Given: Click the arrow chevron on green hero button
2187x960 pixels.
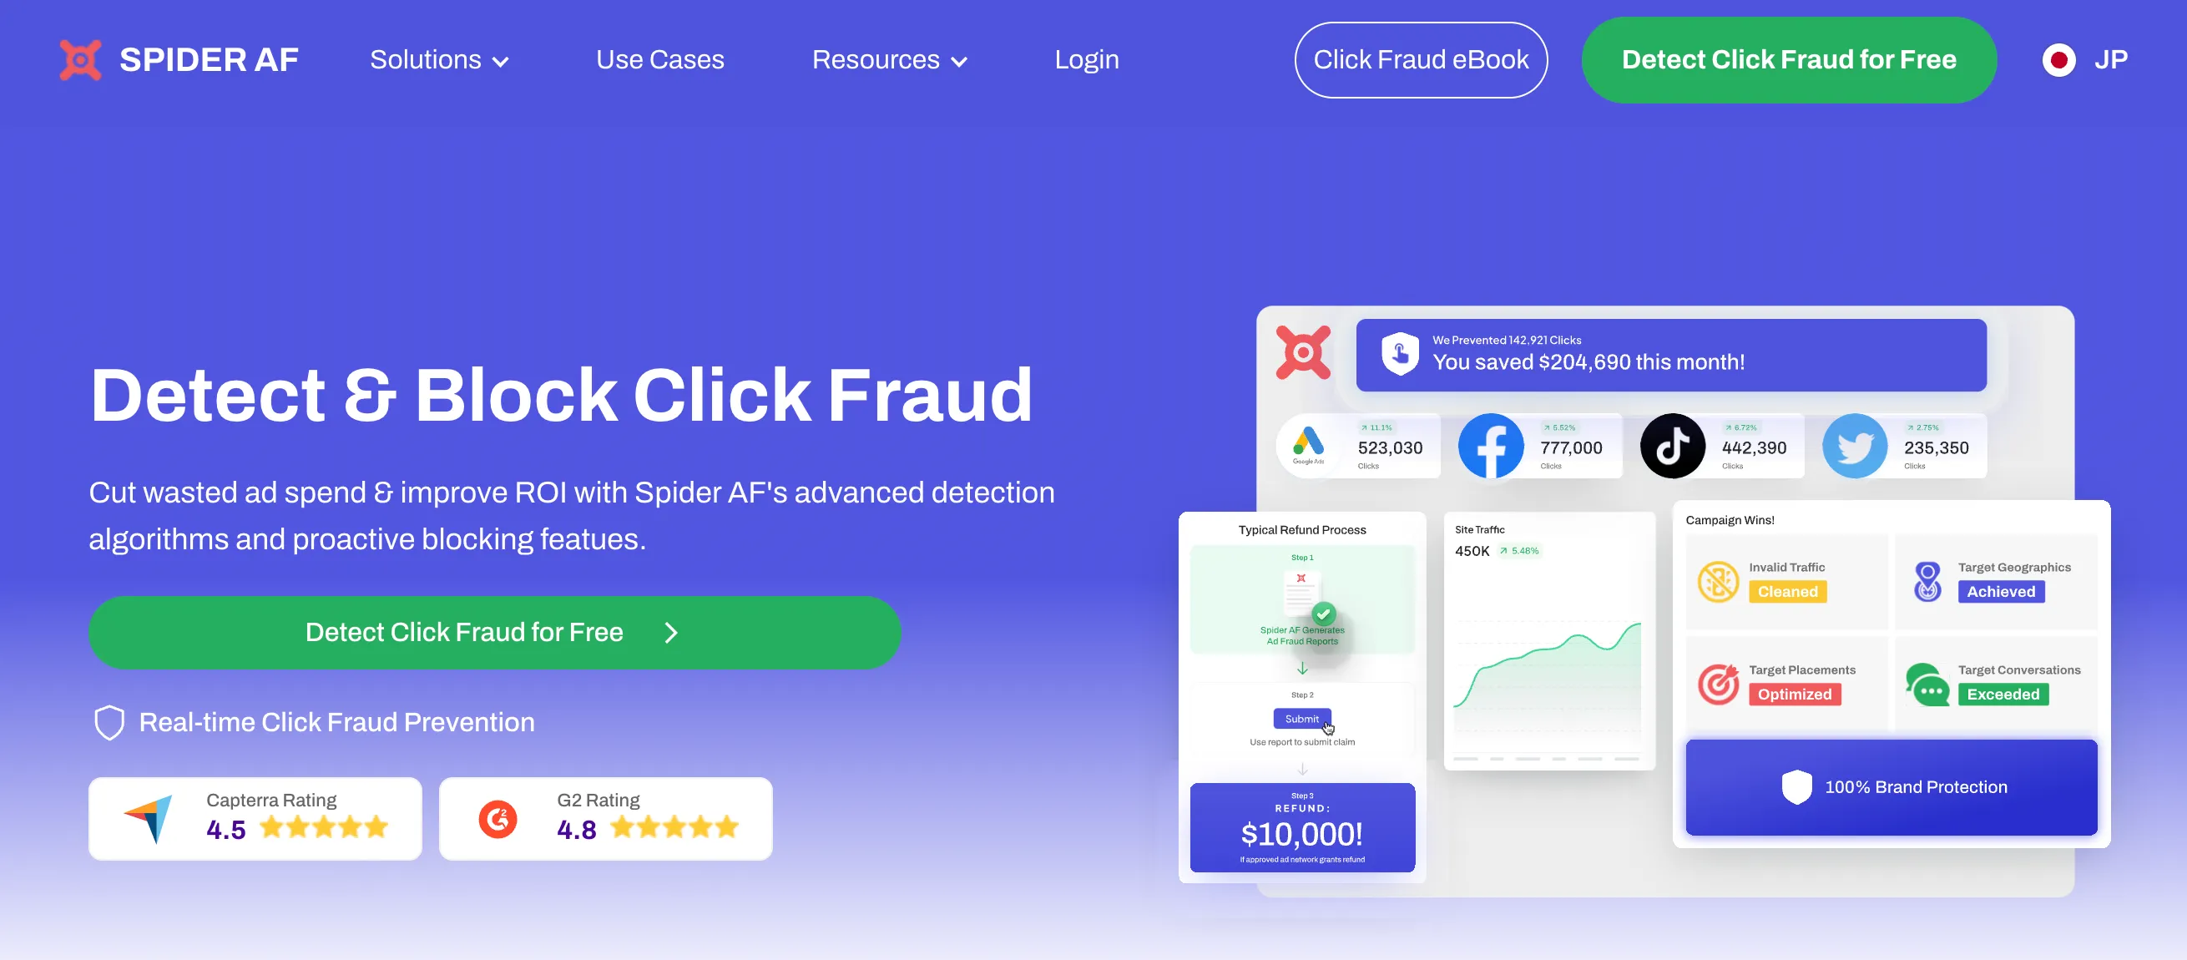Looking at the screenshot, I should click(670, 633).
